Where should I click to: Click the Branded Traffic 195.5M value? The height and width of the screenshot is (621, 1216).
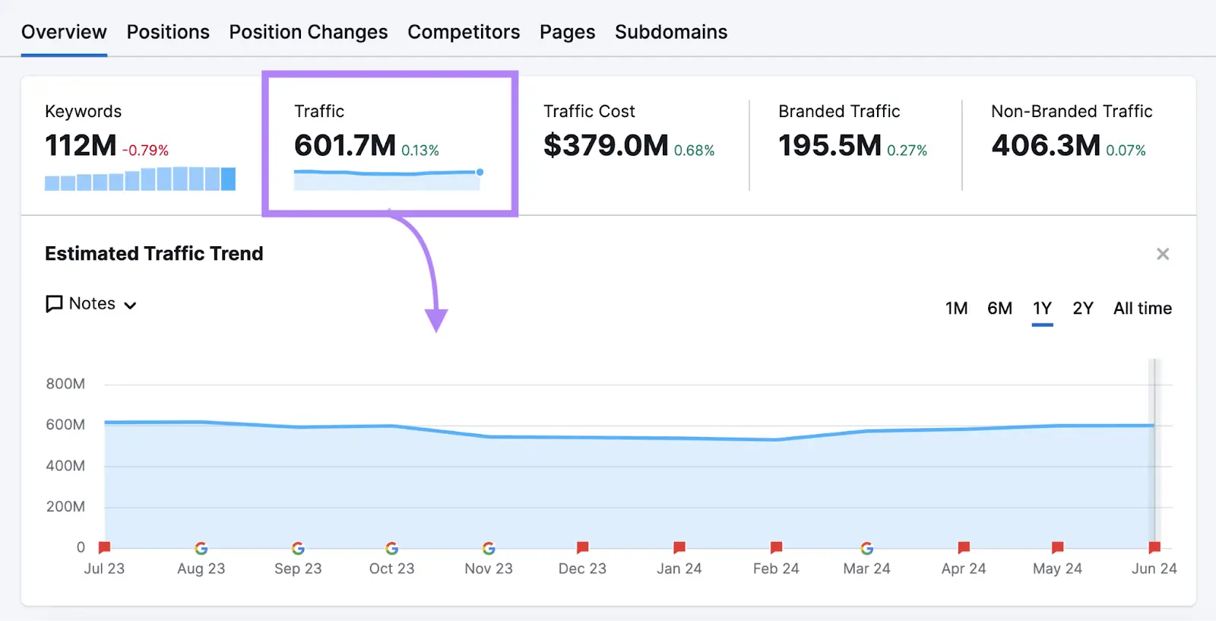830,145
